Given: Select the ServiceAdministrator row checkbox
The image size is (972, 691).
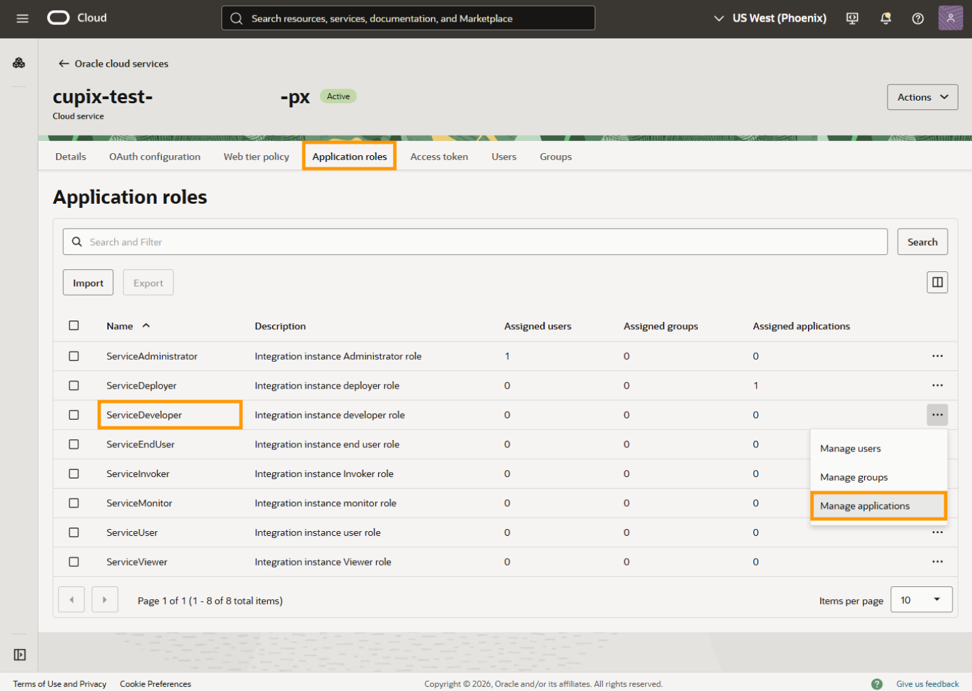Looking at the screenshot, I should 74,356.
